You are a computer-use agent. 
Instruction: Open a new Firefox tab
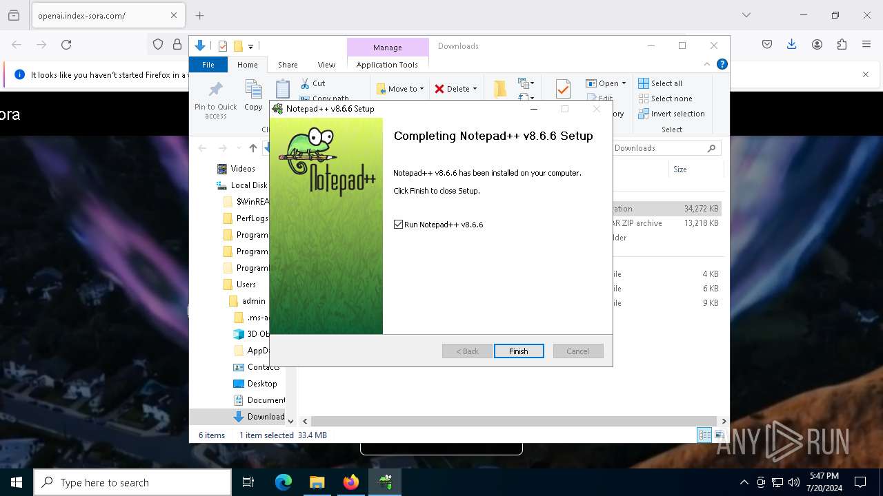(x=200, y=15)
